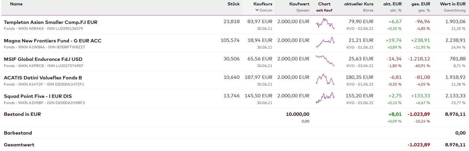
Task: Click the Kaufkurs column header
Action: [263, 4]
